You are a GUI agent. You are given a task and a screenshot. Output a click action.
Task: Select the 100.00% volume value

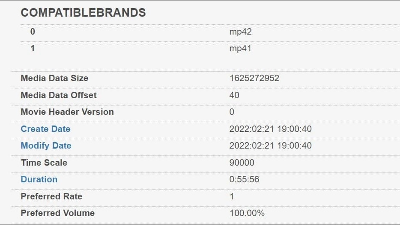247,213
